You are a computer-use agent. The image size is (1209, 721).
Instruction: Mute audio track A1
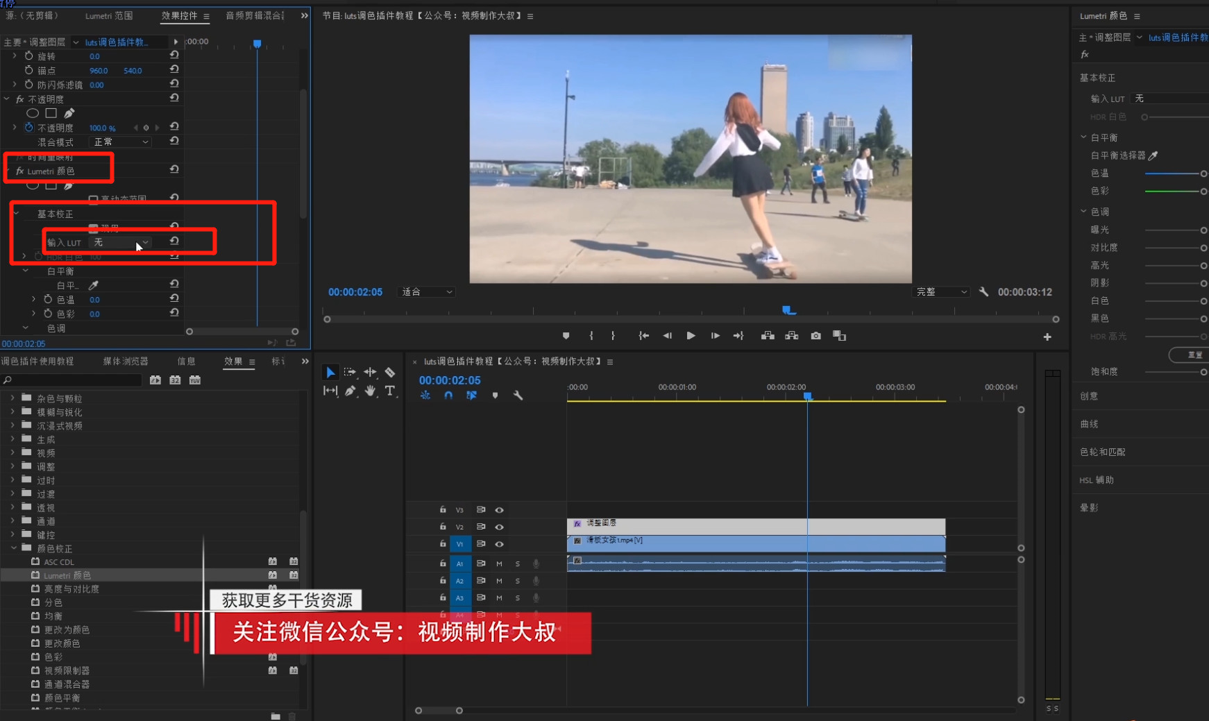[499, 563]
